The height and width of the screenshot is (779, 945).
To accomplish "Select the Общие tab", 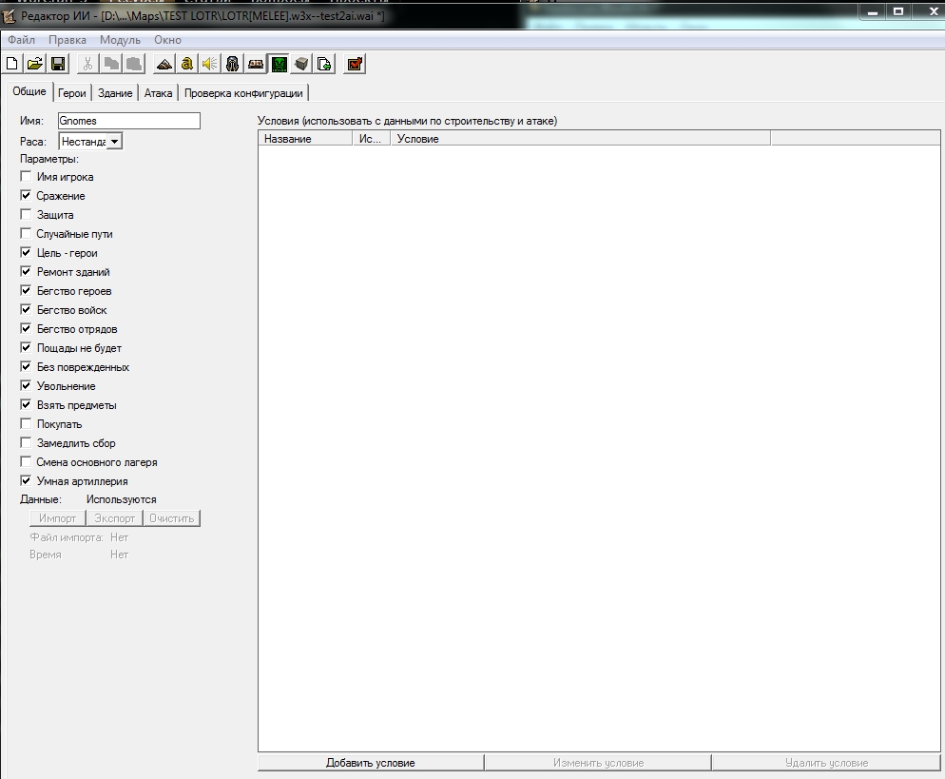I will [29, 91].
